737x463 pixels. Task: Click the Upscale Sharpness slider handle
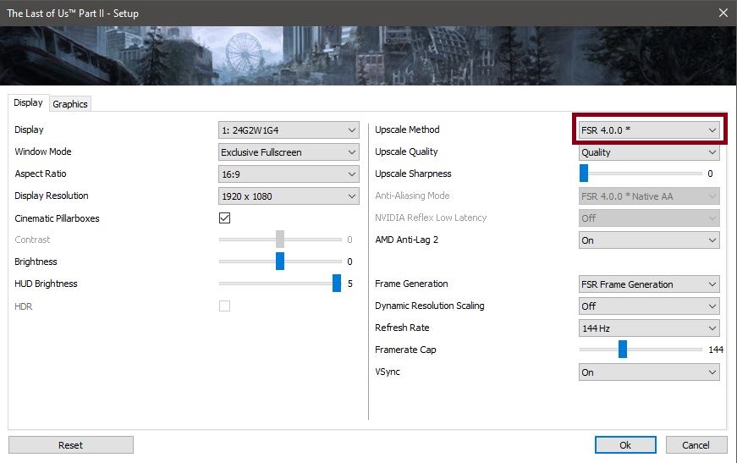pos(584,174)
